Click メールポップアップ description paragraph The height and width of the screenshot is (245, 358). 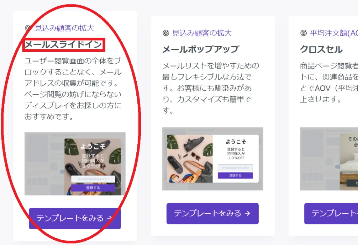(210, 88)
